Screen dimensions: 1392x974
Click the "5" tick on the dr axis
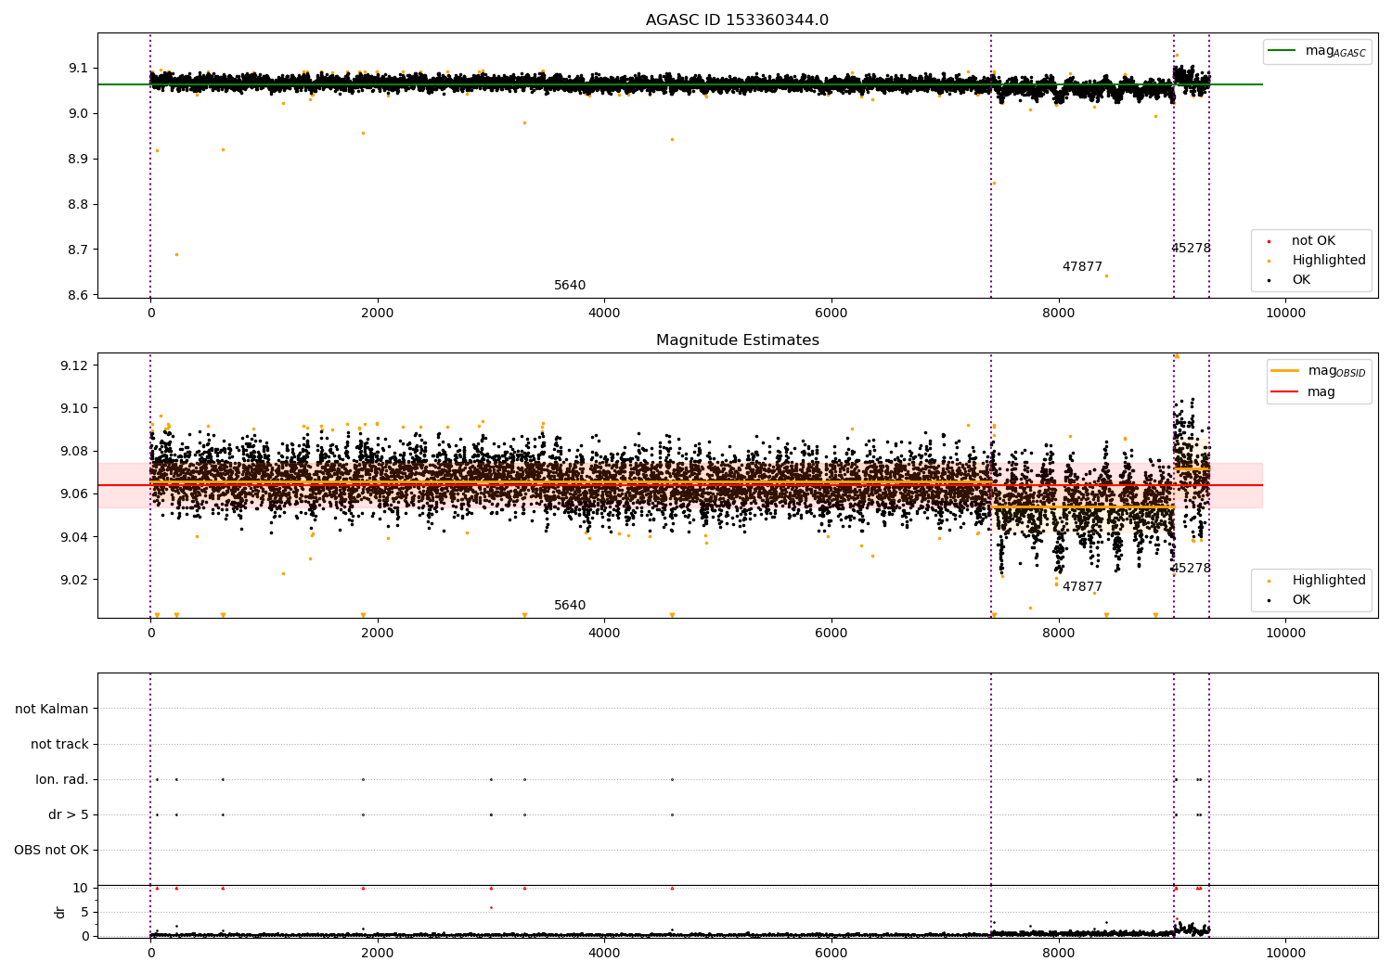click(x=84, y=913)
